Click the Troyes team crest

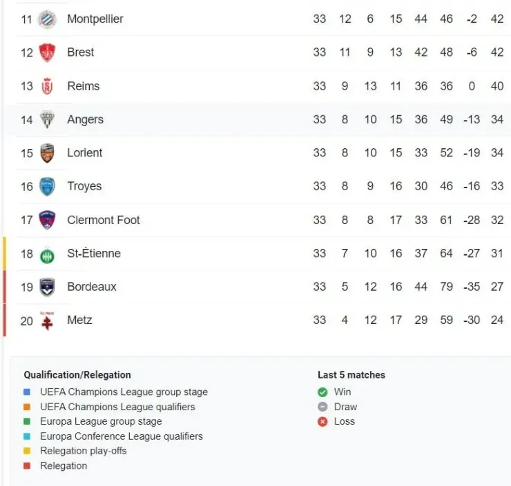tap(47, 186)
